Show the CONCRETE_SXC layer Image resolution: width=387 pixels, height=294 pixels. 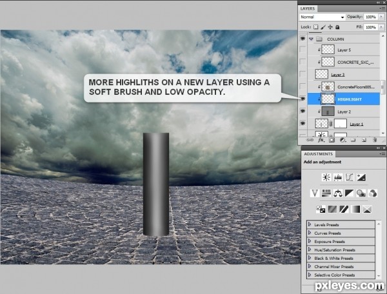click(303, 62)
